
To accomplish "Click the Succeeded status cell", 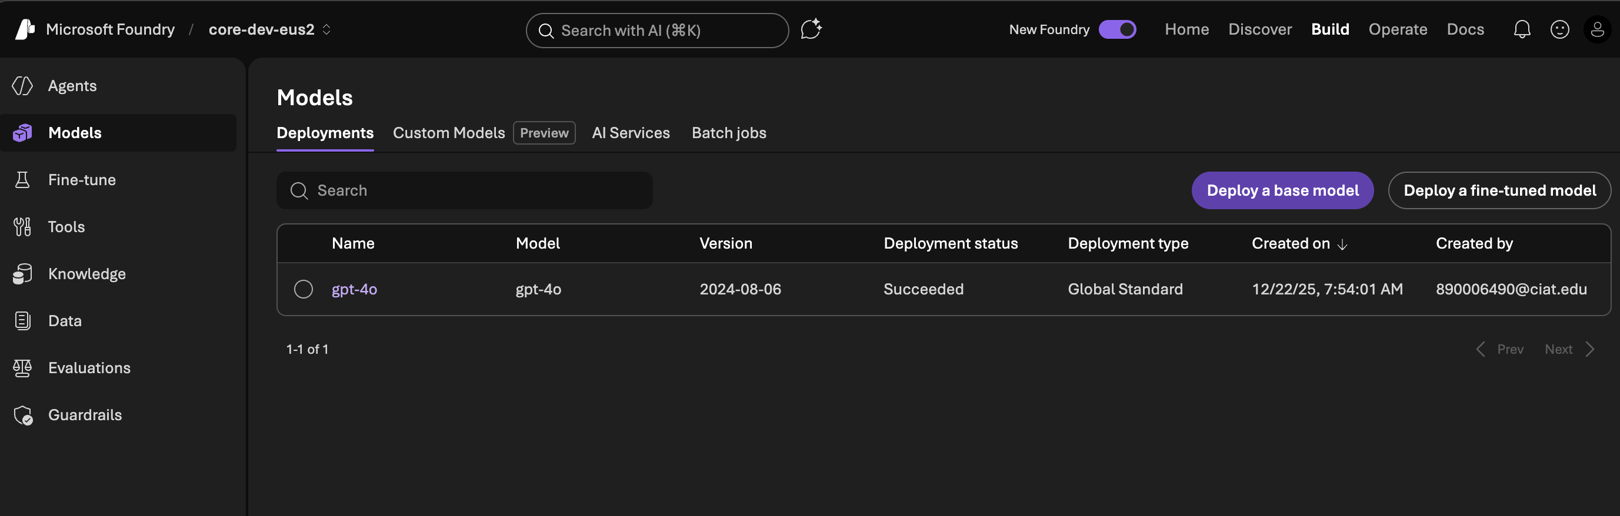I will coord(923,289).
